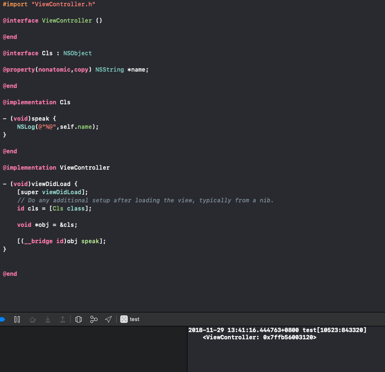
Task: Click the last '@end' at the file bottom
Action: (10, 274)
